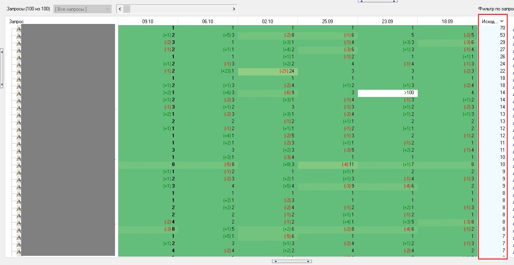Click the horizontal scrollbar thumb
Screen dimensions: 514x265
point(127,9)
